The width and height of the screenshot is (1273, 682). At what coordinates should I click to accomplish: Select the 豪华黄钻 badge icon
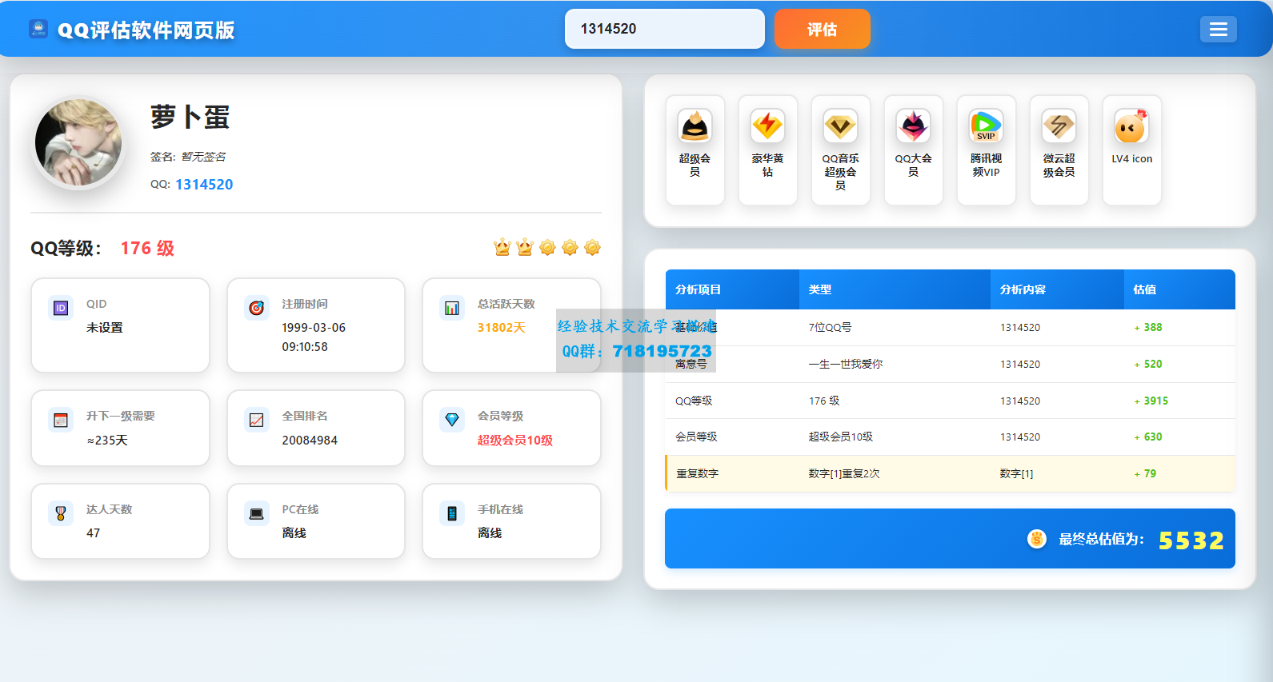pyautogui.click(x=767, y=126)
